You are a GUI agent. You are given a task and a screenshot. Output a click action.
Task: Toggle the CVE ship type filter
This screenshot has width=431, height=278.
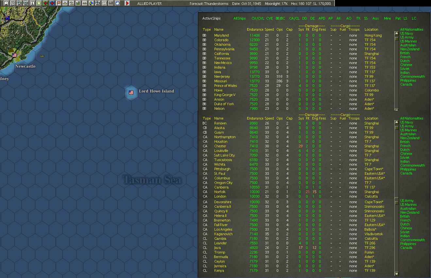(269, 18)
